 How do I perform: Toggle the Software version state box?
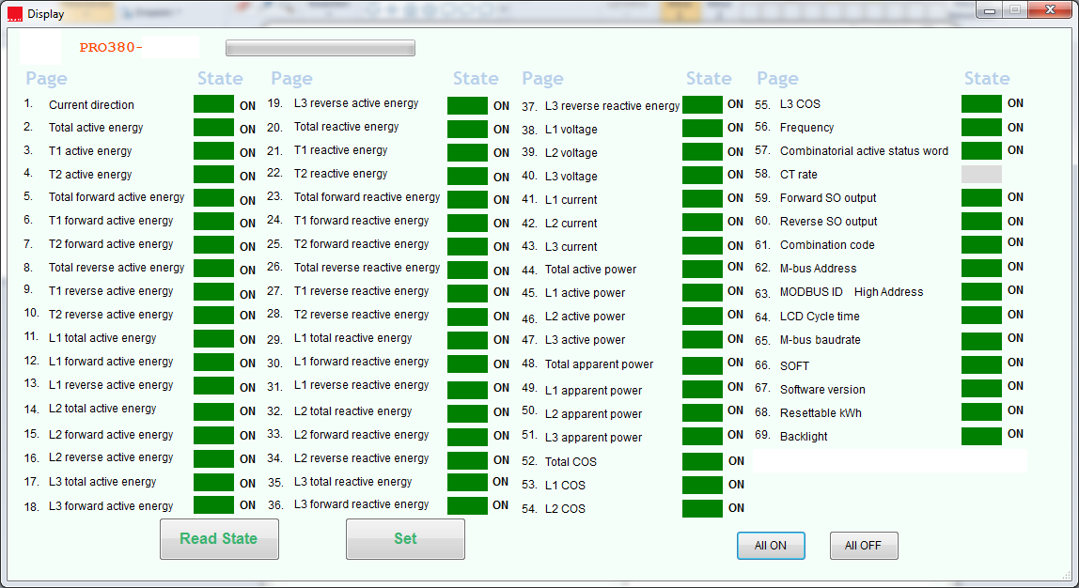981,388
